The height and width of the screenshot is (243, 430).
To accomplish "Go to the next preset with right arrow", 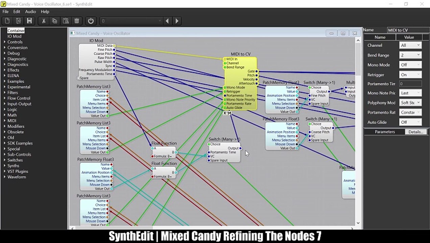I will click(177, 21).
